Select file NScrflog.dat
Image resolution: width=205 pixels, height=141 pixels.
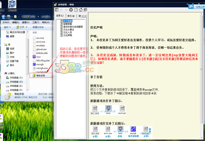point(41,60)
